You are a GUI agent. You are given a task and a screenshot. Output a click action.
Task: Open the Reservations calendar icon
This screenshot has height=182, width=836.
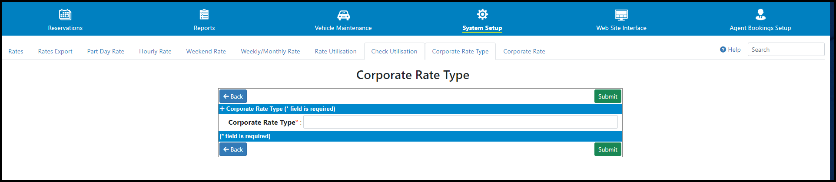[65, 15]
